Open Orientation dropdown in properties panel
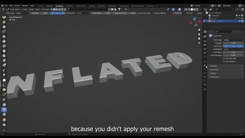 pyautogui.click(x=233, y=49)
